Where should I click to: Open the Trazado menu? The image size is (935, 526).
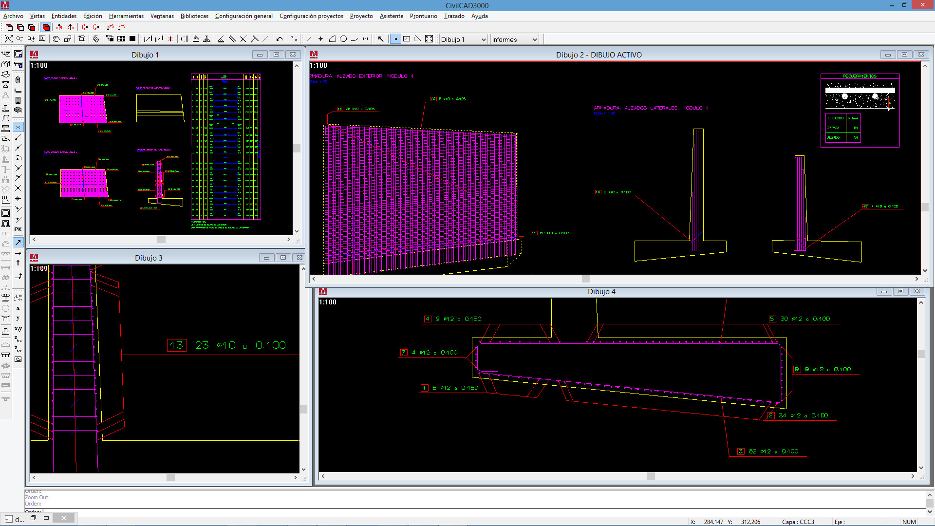click(x=454, y=16)
